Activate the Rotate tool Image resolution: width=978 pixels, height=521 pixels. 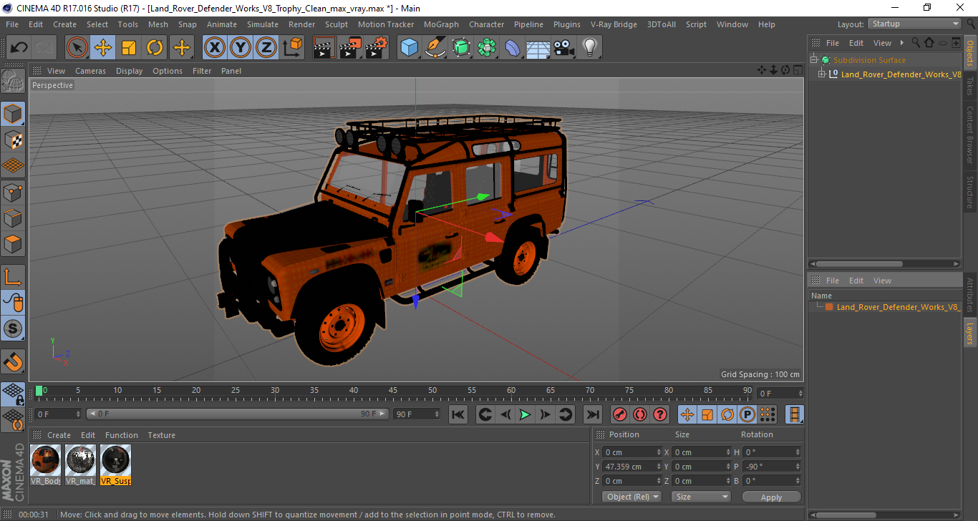(155, 48)
